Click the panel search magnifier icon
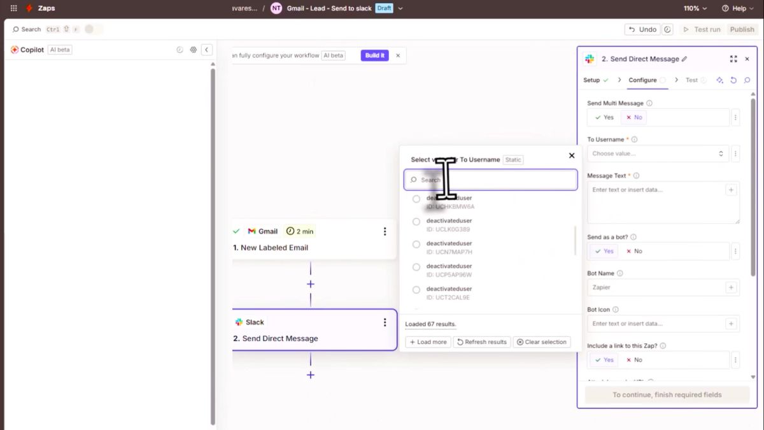Image resolution: width=764 pixels, height=430 pixels. (x=747, y=80)
